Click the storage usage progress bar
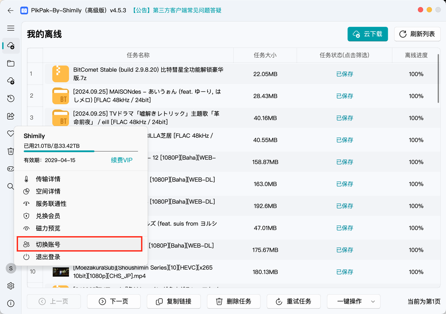 click(80, 151)
